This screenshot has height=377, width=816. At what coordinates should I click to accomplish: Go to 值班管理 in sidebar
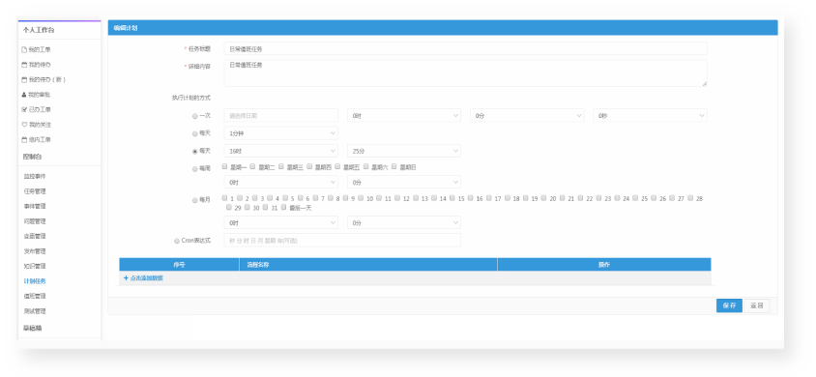coord(35,296)
